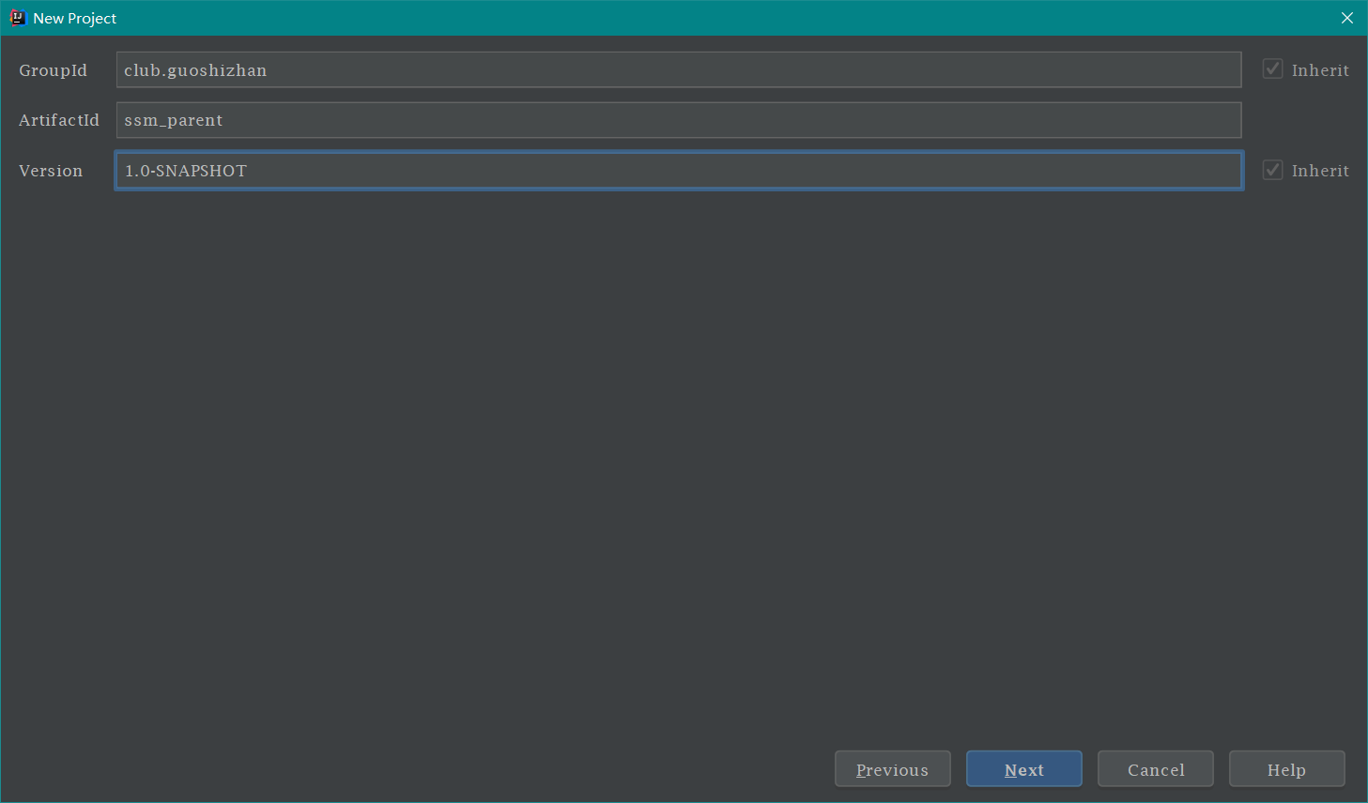This screenshot has height=803, width=1368.
Task: Close the New Project dialog
Action: (1346, 18)
